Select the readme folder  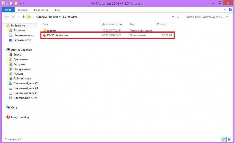click(52, 31)
